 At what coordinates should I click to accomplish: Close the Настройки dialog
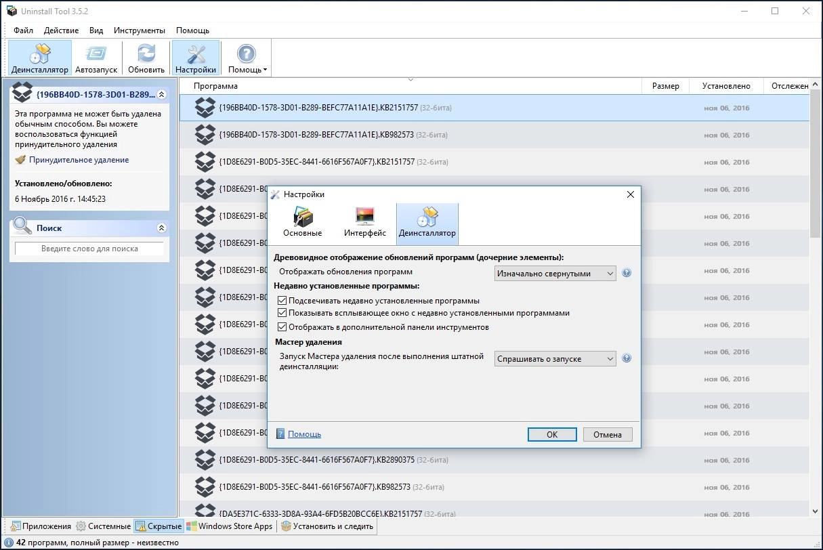[630, 194]
